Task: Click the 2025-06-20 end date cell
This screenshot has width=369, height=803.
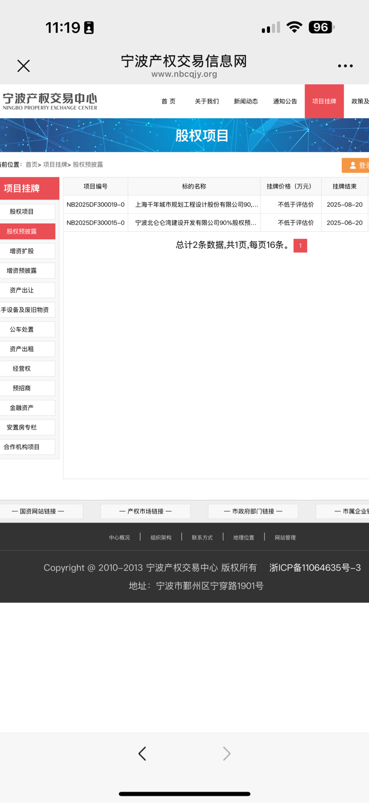Action: (344, 223)
